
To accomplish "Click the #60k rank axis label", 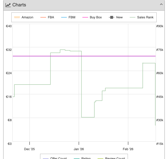I will click(160, 73).
